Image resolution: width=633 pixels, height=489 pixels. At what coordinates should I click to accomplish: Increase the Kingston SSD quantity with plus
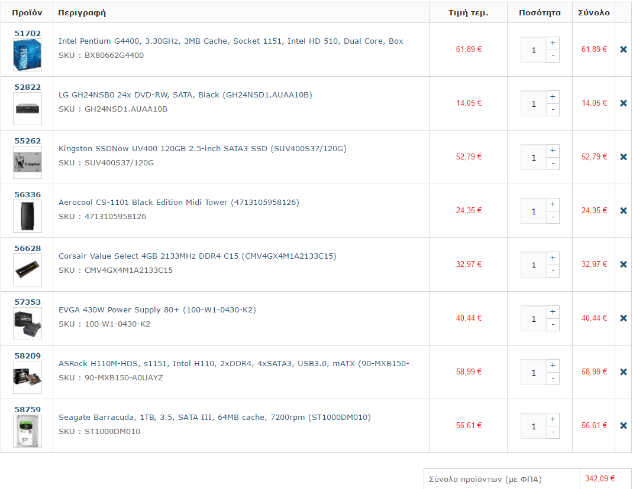coord(553,151)
